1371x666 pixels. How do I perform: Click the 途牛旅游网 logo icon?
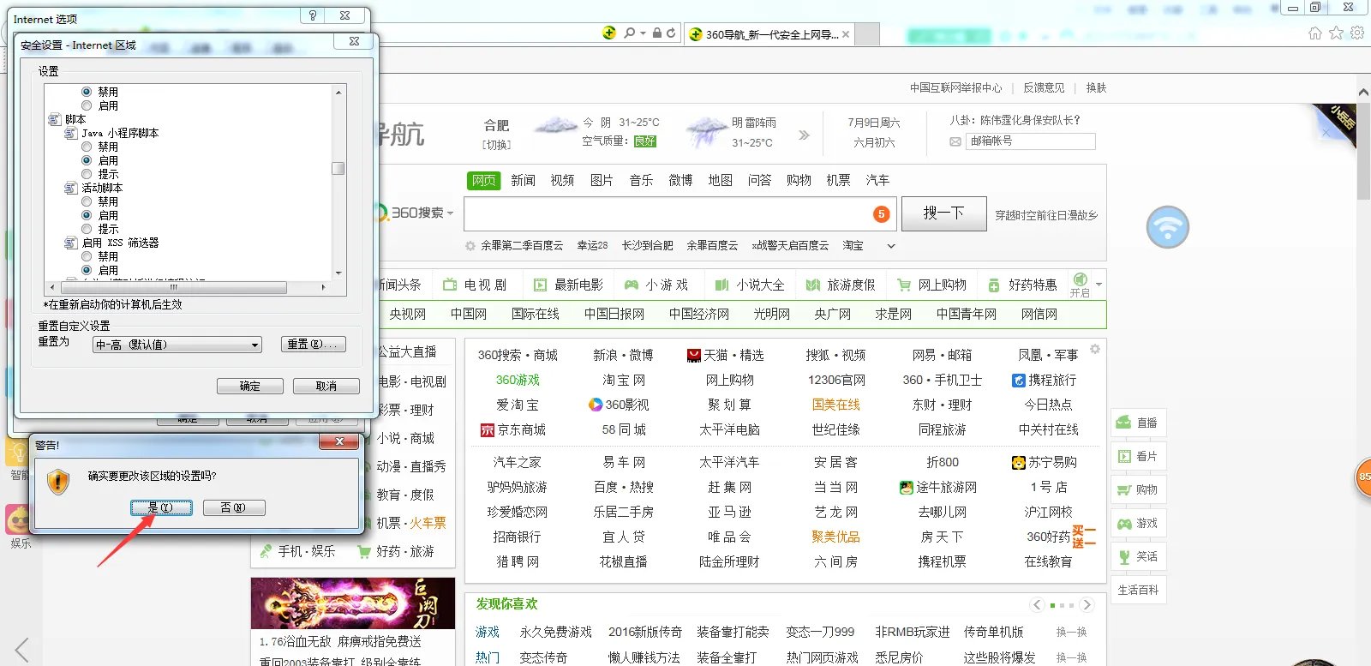pyautogui.click(x=906, y=487)
